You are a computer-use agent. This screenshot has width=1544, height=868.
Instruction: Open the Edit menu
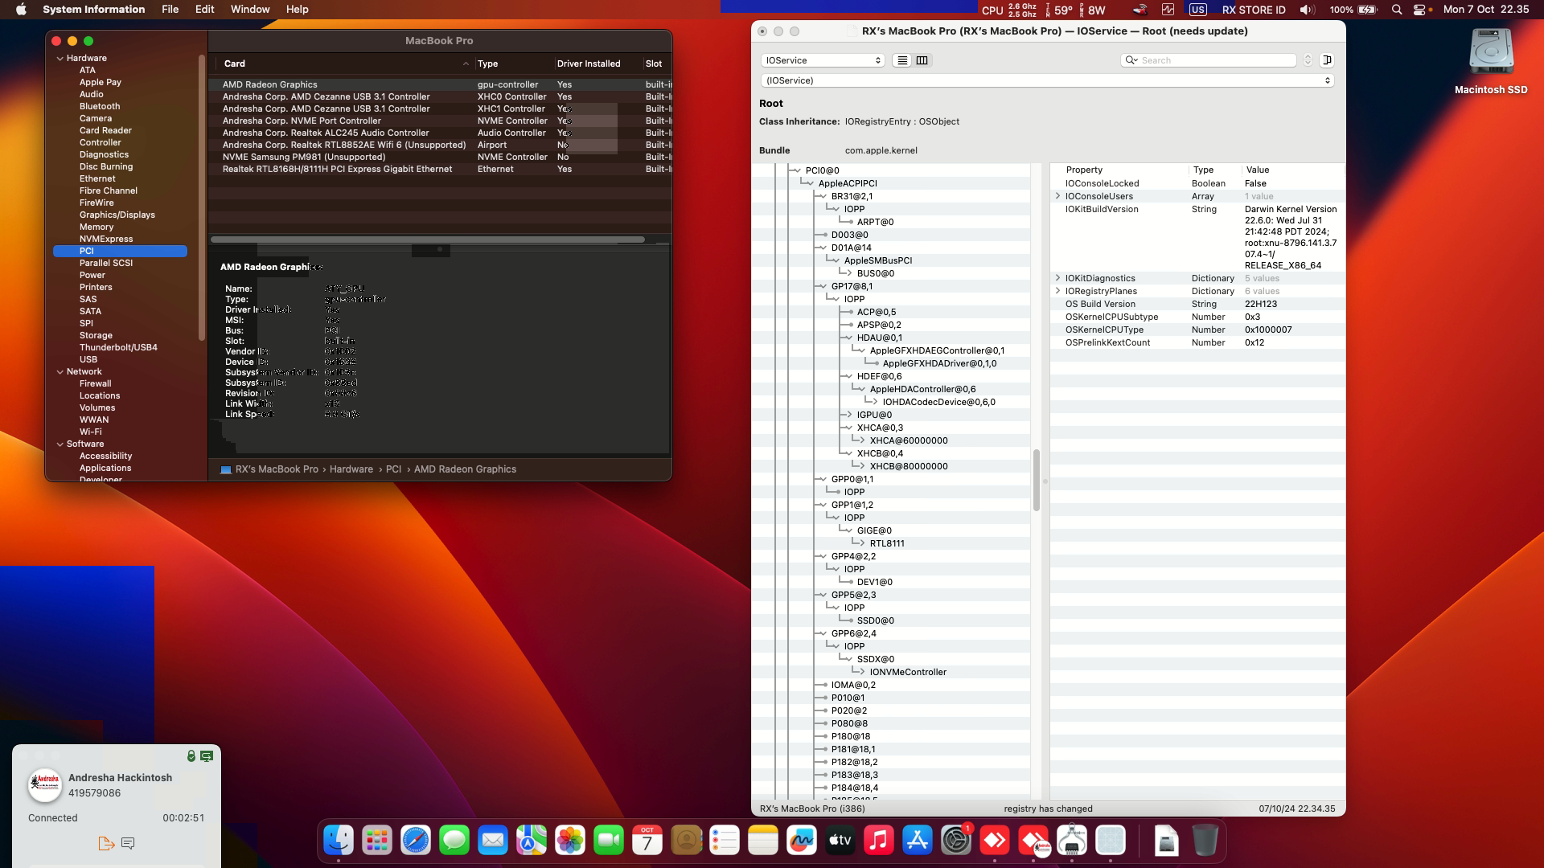tap(205, 10)
